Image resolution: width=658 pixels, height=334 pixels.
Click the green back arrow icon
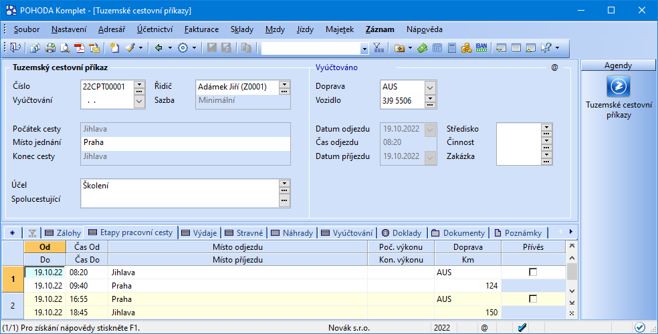point(159,48)
